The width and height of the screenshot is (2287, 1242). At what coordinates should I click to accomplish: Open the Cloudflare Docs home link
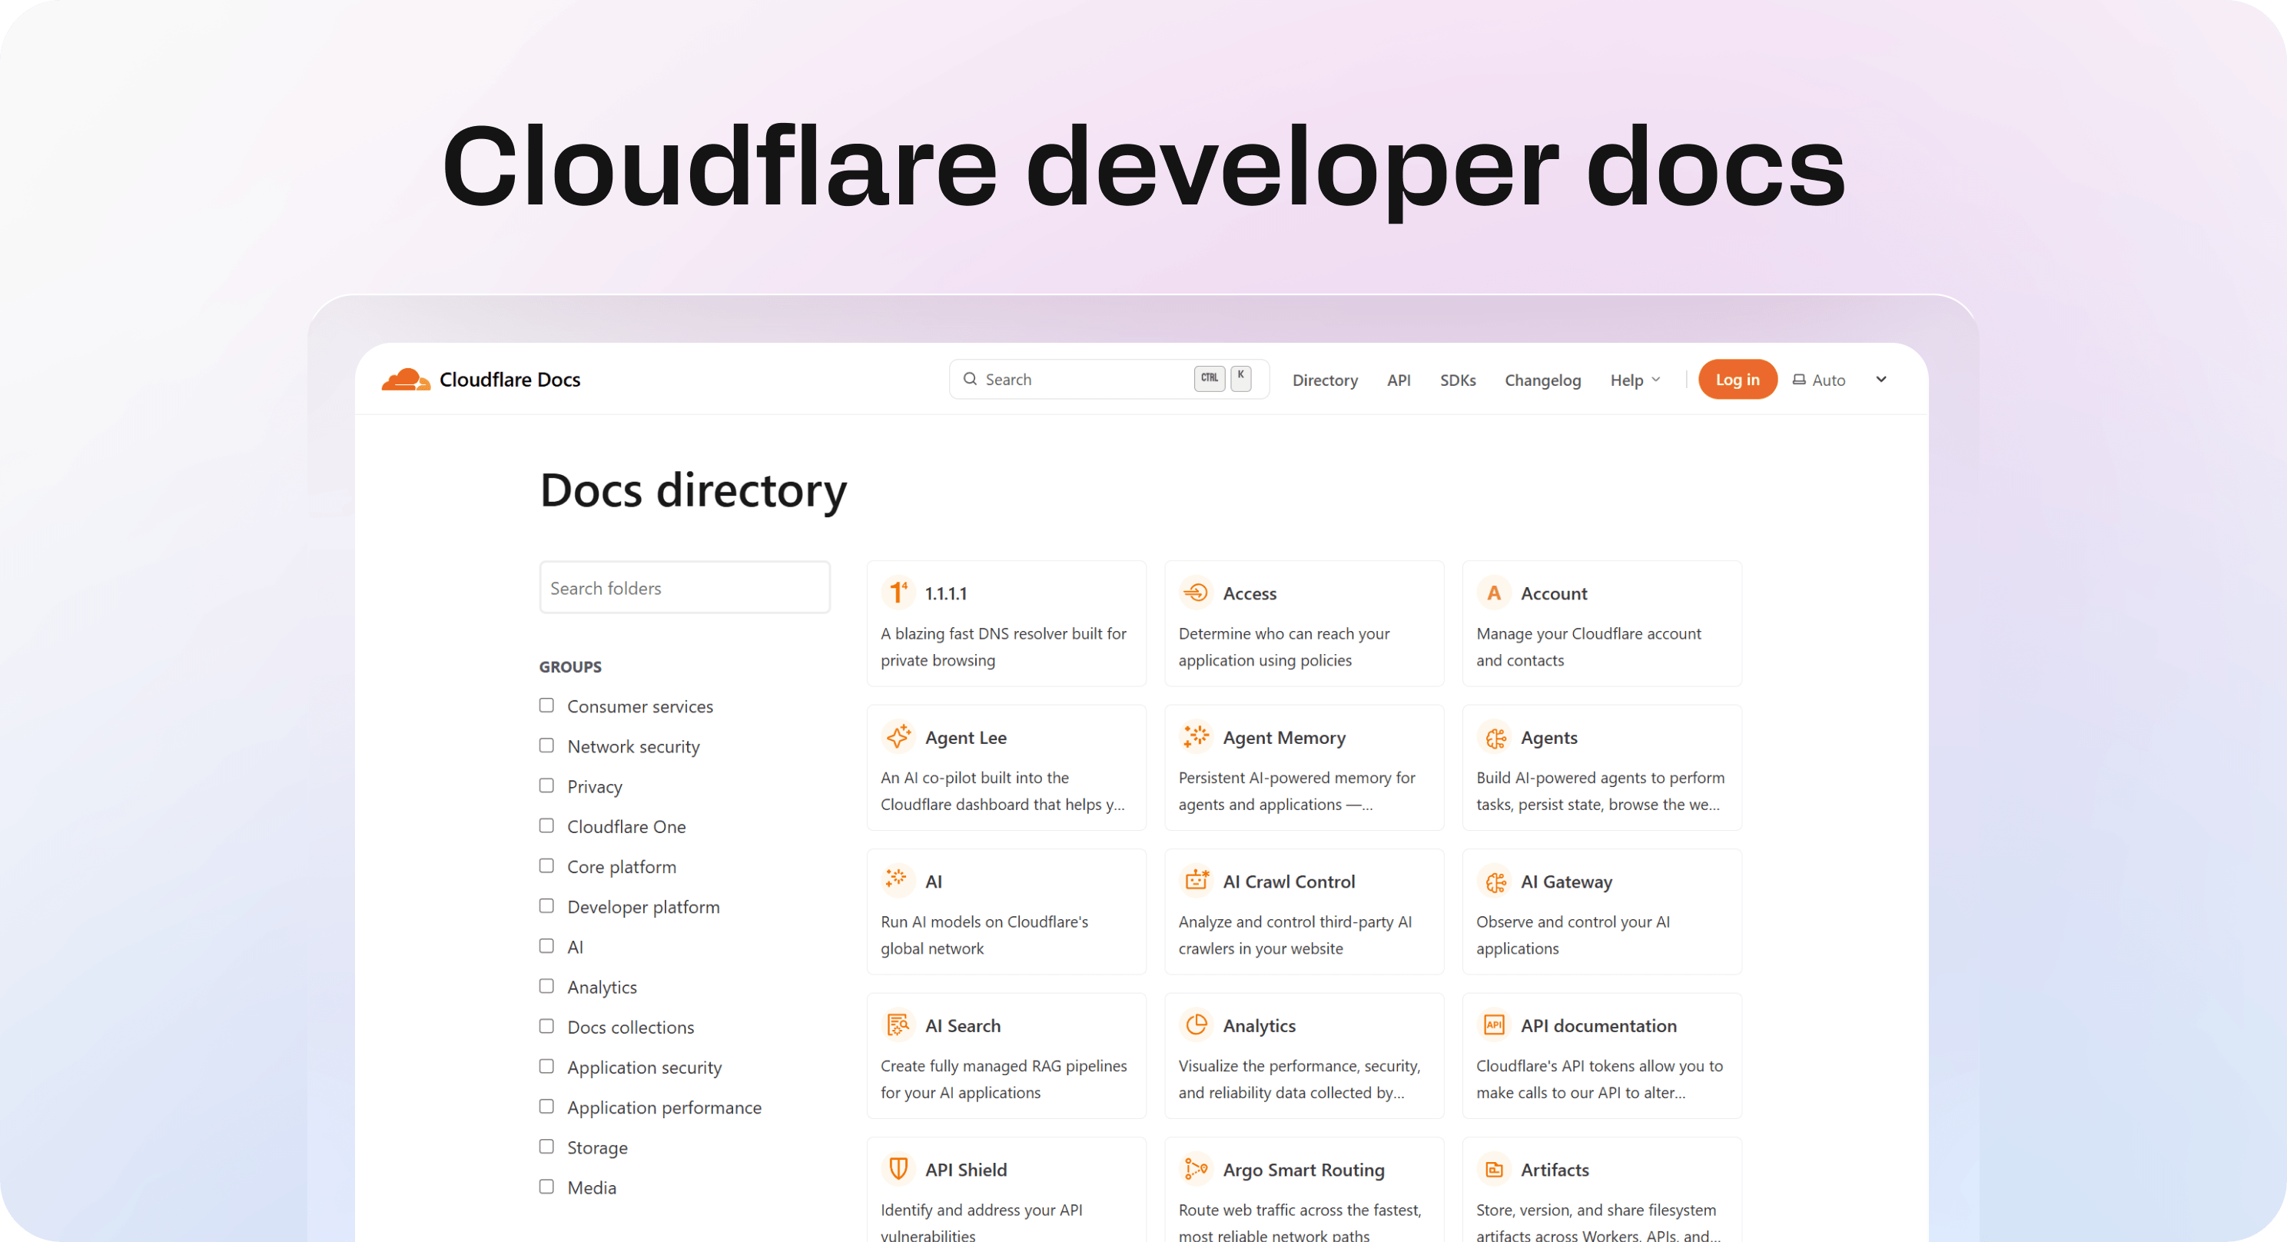point(480,379)
